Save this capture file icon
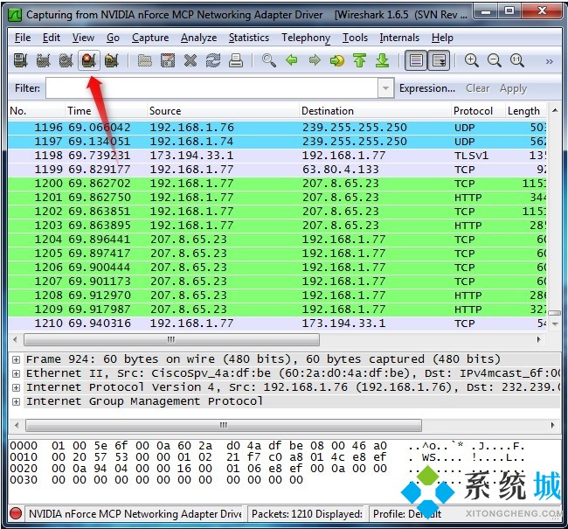Screen dimensions: 568x529 pos(168,60)
